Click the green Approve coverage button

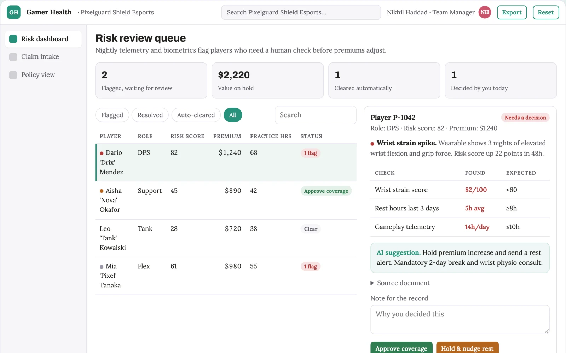(x=402, y=348)
